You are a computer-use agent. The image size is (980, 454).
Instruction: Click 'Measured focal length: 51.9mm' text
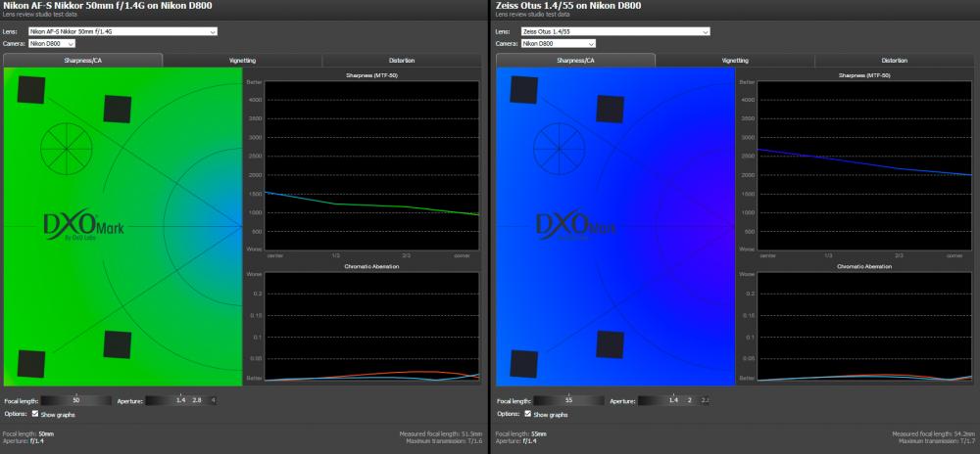pos(439,433)
